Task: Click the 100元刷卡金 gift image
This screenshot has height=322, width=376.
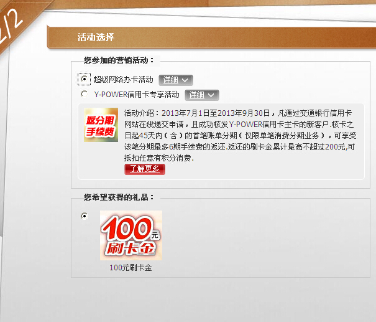Action: 131,235
